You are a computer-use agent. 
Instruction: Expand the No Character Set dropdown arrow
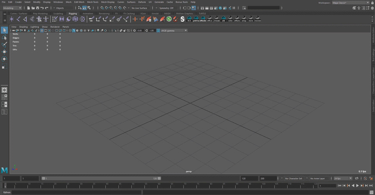click(x=282, y=178)
